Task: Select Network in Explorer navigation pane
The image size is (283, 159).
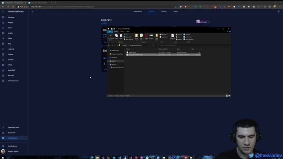Action: point(113,64)
